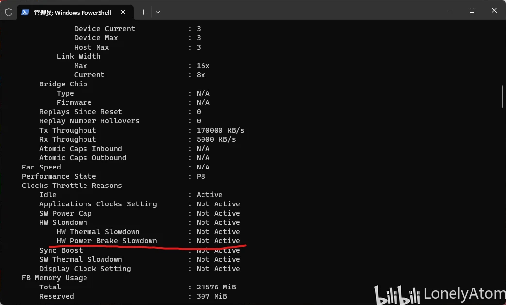Click the 'Rx Throughput' label
Image resolution: width=506 pixels, height=305 pixels.
pyautogui.click(x=67, y=140)
